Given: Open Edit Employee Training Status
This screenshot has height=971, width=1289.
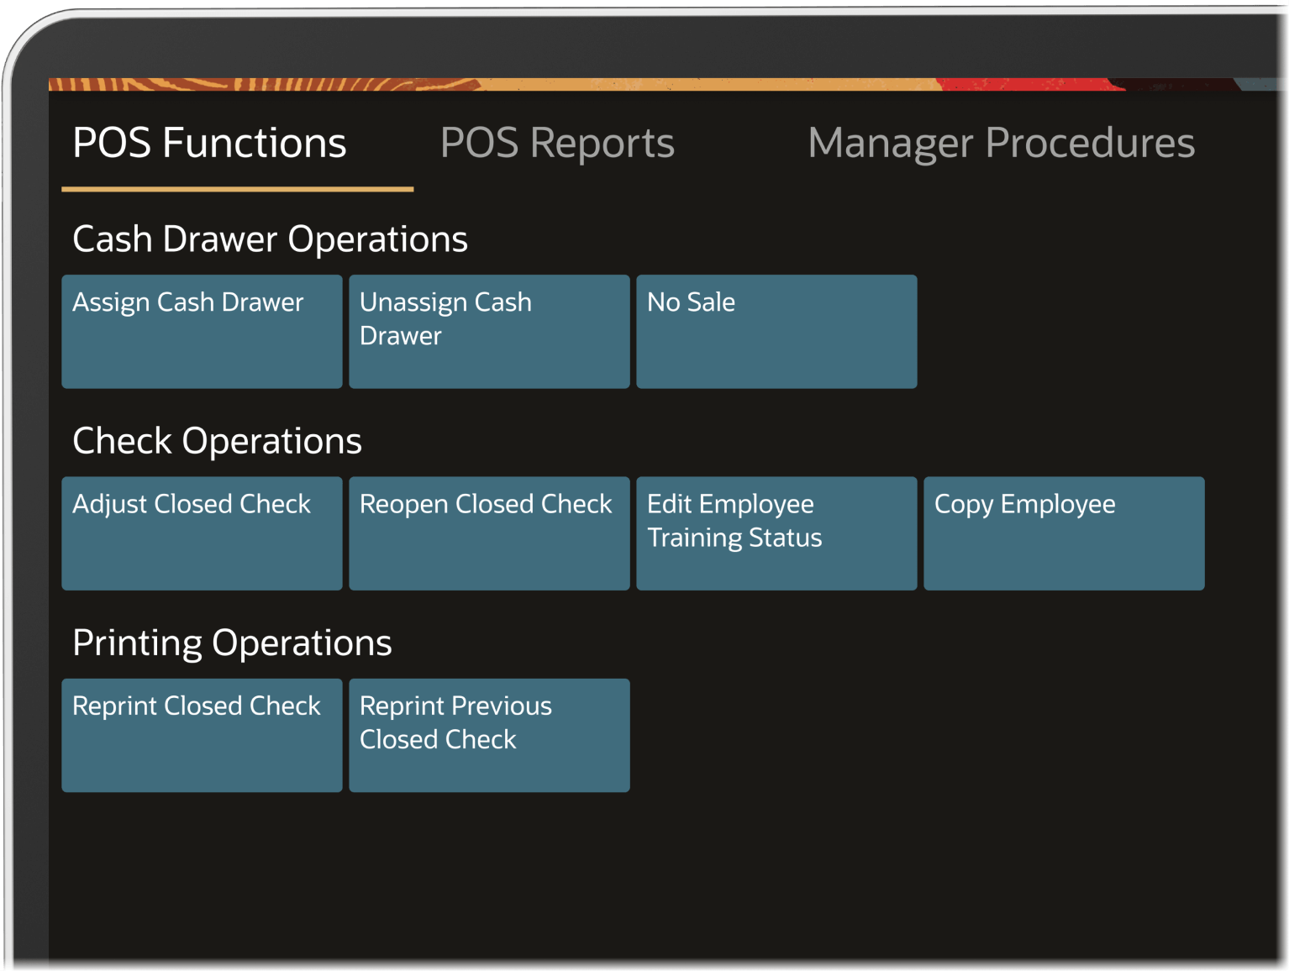Looking at the screenshot, I should (x=776, y=533).
